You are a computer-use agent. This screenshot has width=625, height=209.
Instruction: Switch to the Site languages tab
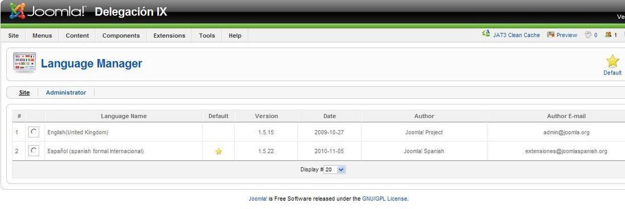[24, 93]
